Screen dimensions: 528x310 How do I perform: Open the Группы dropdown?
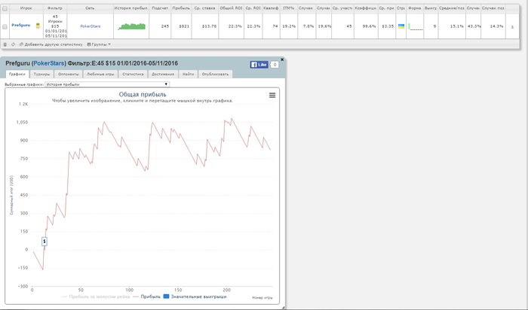point(99,44)
